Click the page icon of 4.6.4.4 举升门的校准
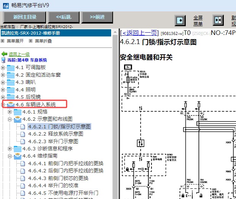Image resolution: width=236 pixels, height=199 pixels. tap(22, 185)
